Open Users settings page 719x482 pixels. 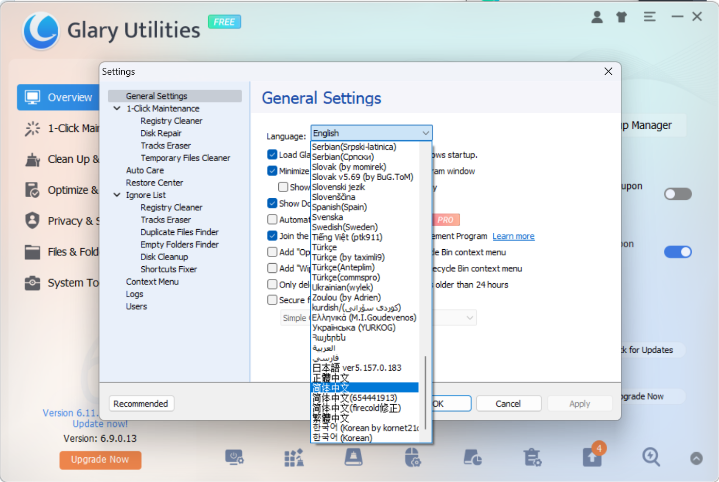137,306
